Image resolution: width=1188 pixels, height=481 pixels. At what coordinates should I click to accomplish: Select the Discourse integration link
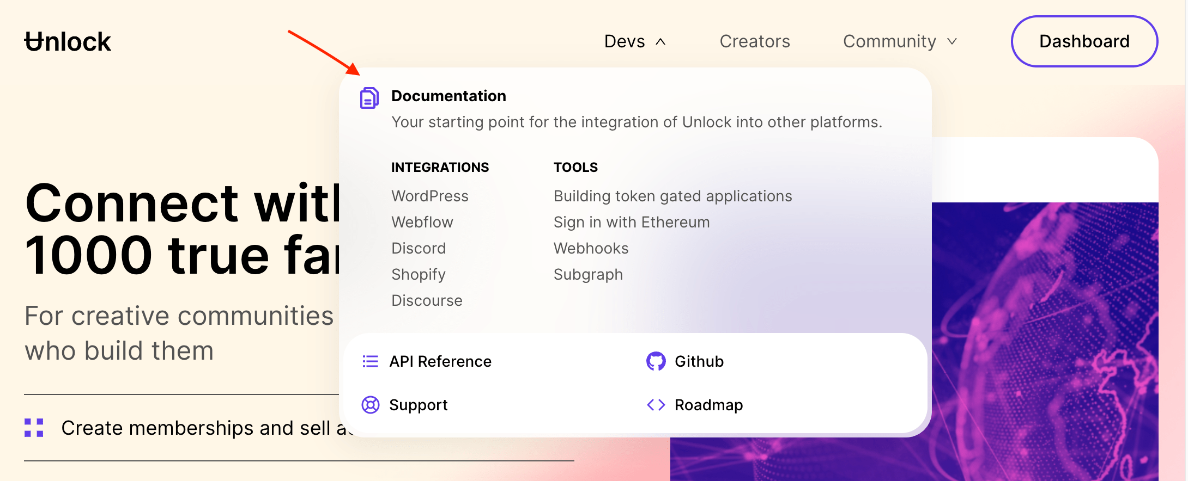click(427, 300)
